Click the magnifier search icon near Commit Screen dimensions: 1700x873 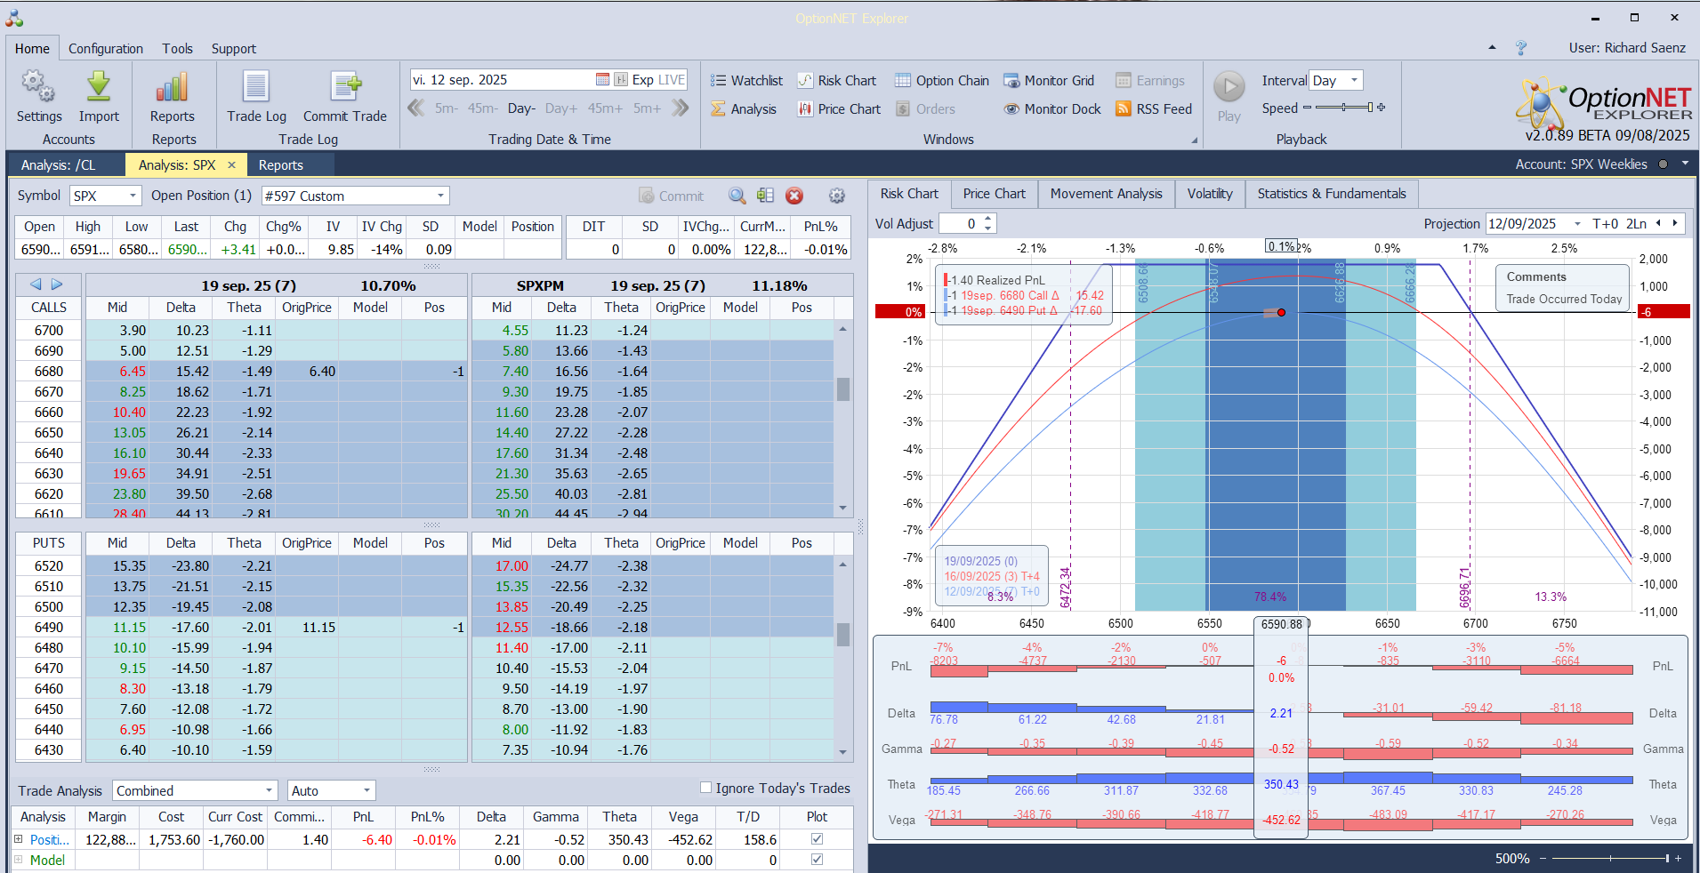tap(737, 196)
